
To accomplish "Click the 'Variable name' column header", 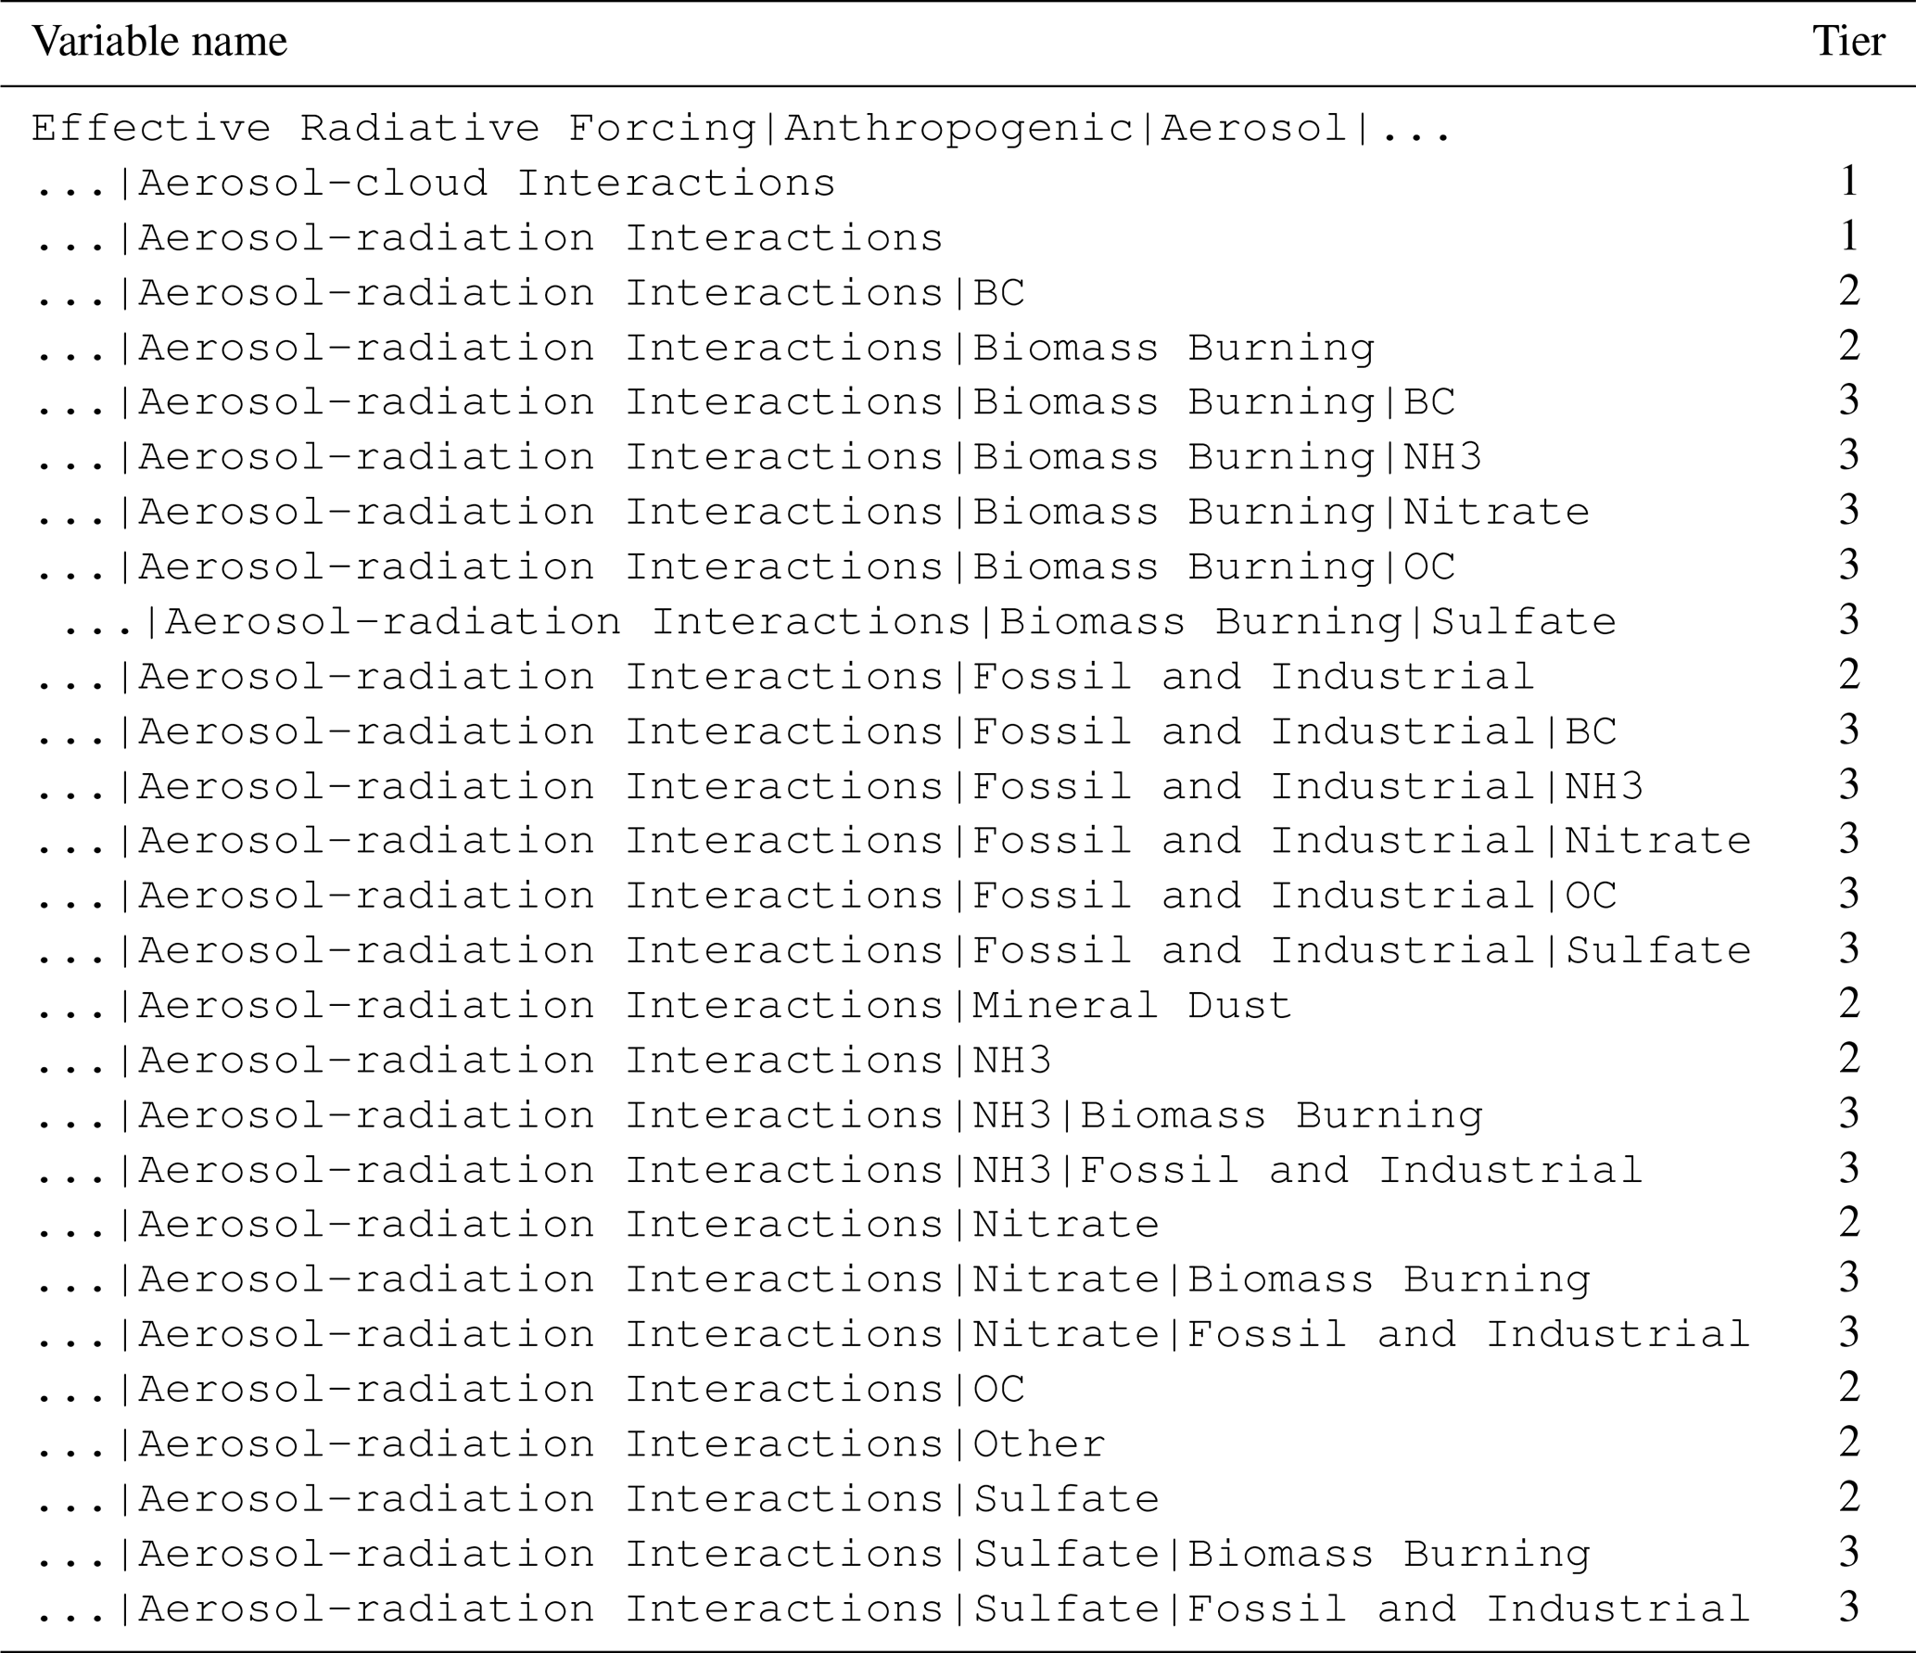I will click(159, 43).
